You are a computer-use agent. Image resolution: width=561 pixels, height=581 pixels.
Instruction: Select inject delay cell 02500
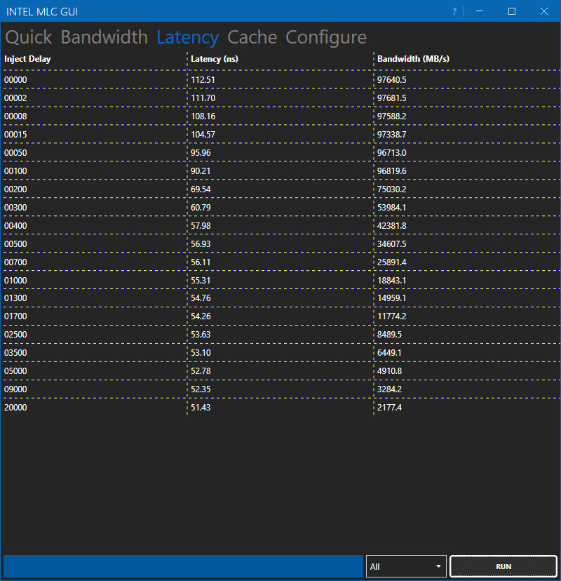pos(15,334)
